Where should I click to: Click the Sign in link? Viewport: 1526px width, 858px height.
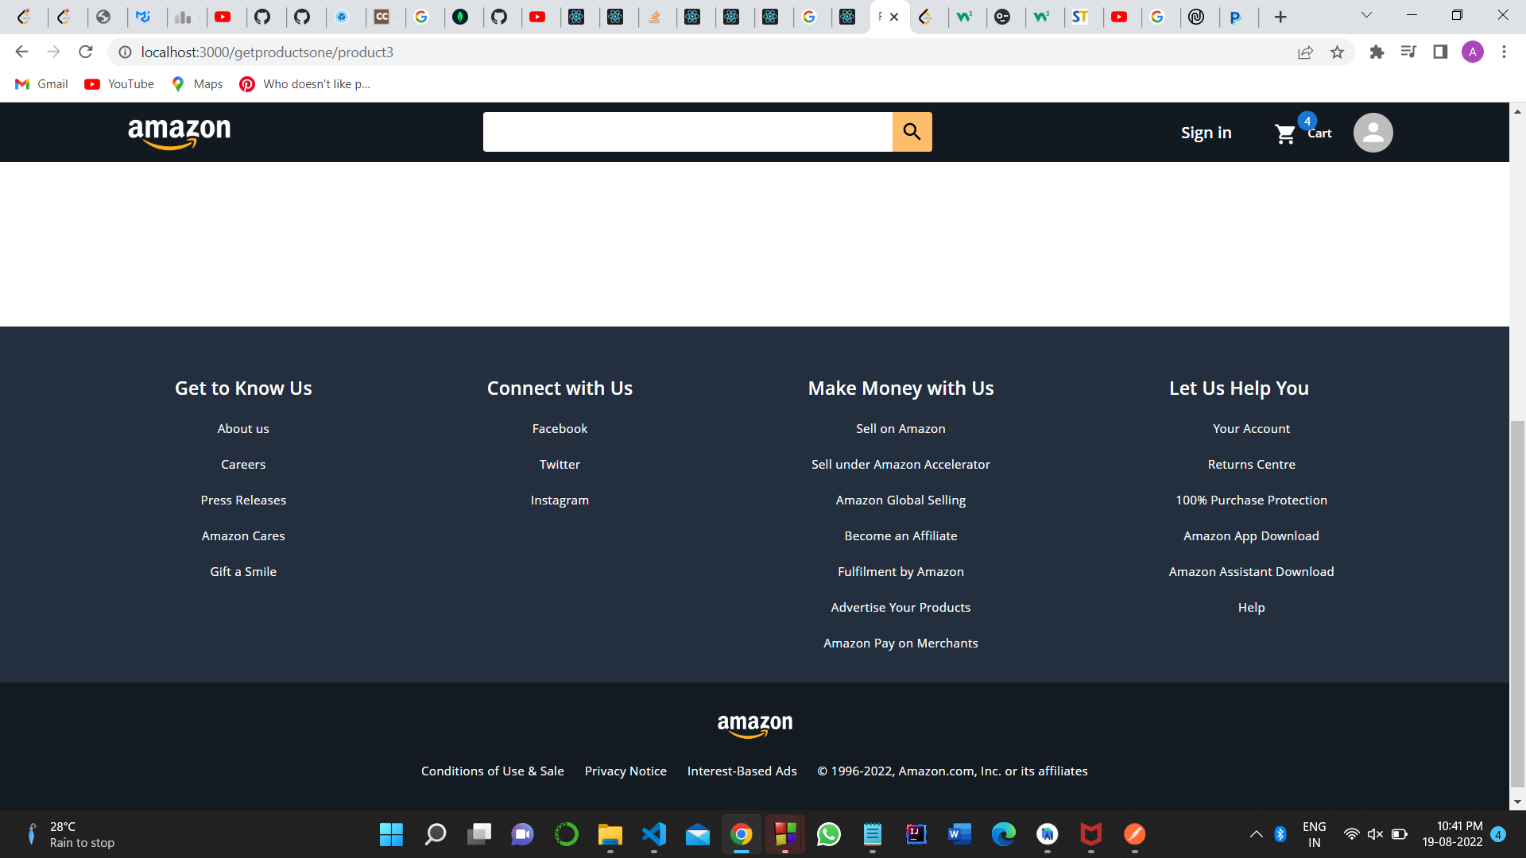[x=1206, y=132]
